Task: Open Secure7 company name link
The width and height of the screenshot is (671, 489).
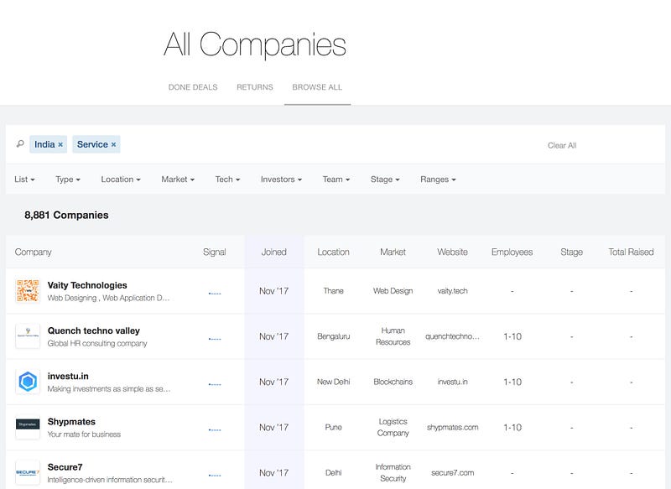Action: pyautogui.click(x=65, y=466)
